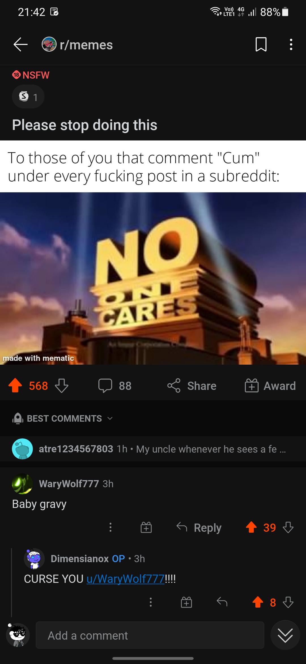Downvote the main post
The width and height of the screenshot is (306, 664).
coord(61,386)
